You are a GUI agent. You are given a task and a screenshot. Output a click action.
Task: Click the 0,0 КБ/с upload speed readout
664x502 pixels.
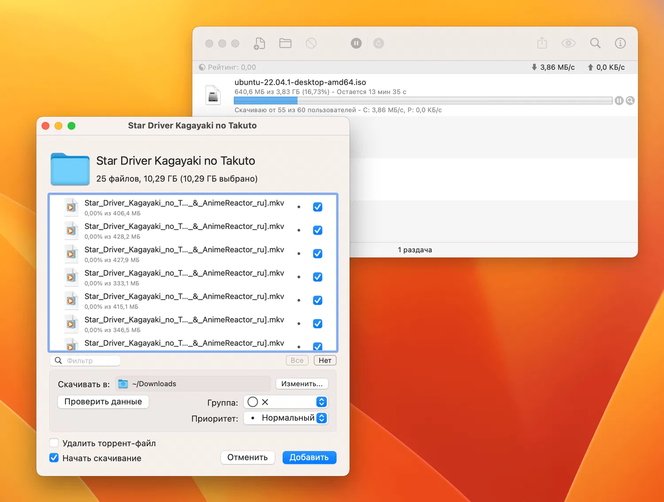pyautogui.click(x=606, y=67)
